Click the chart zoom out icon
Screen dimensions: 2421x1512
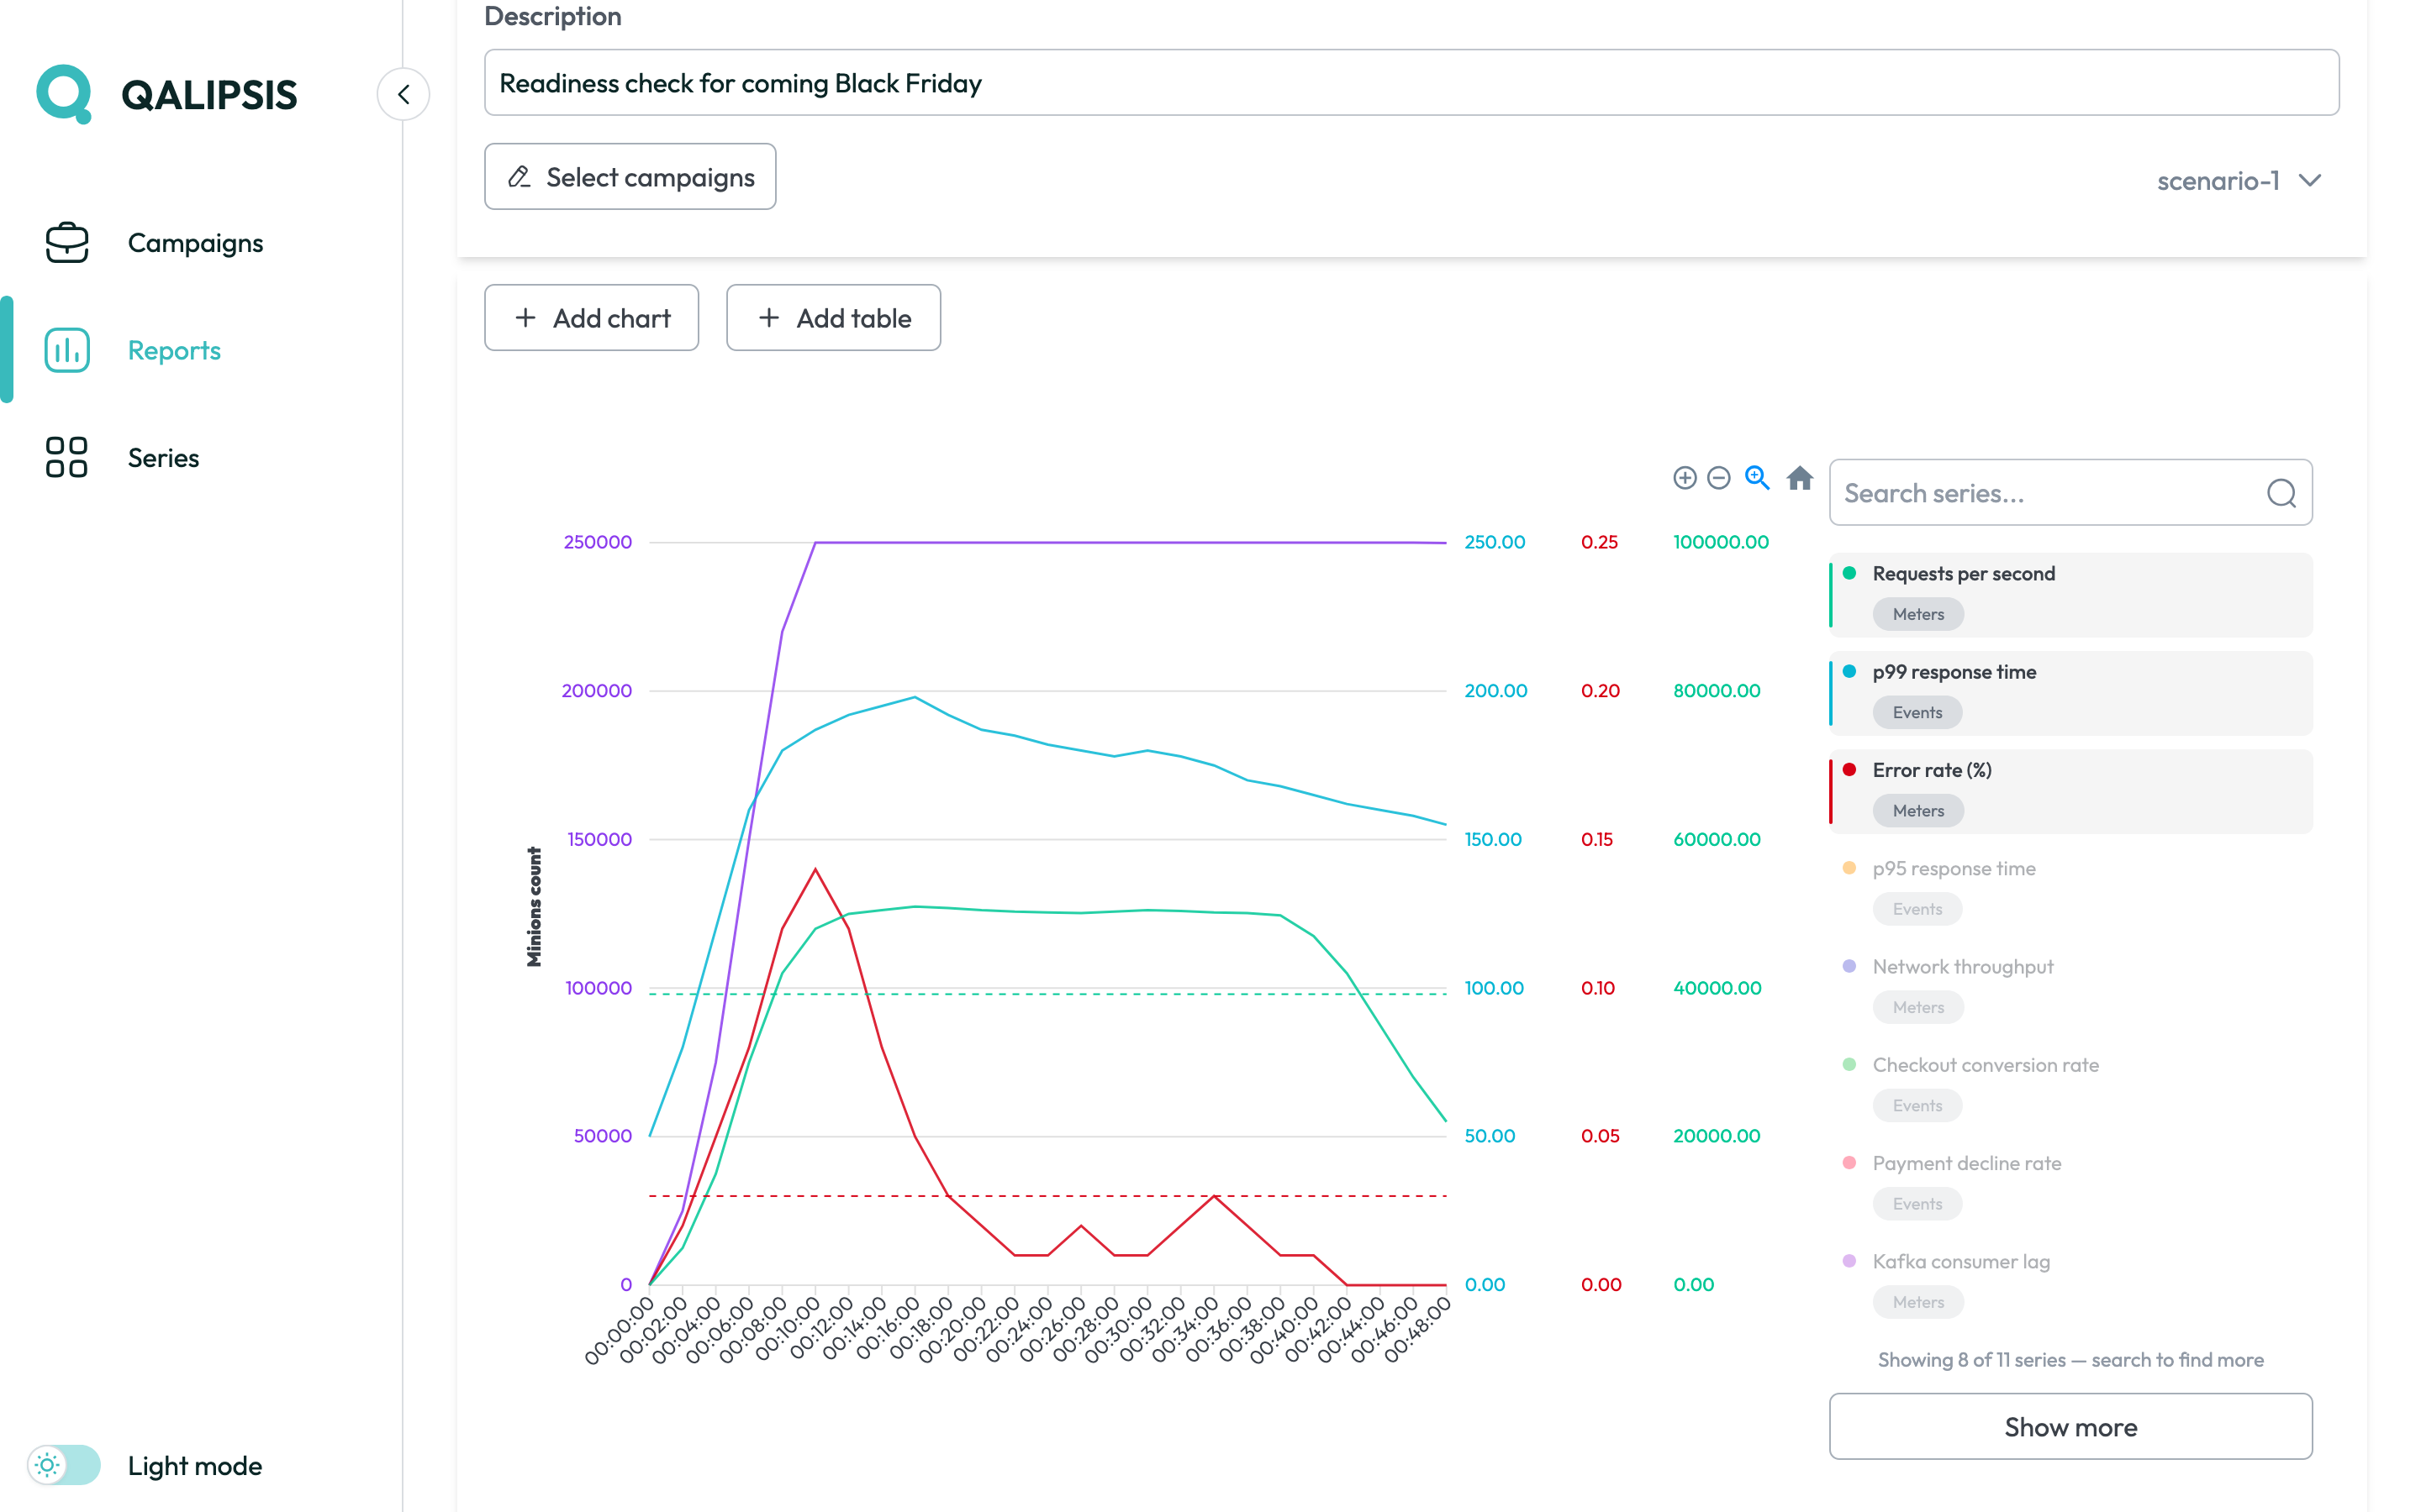point(1719,478)
